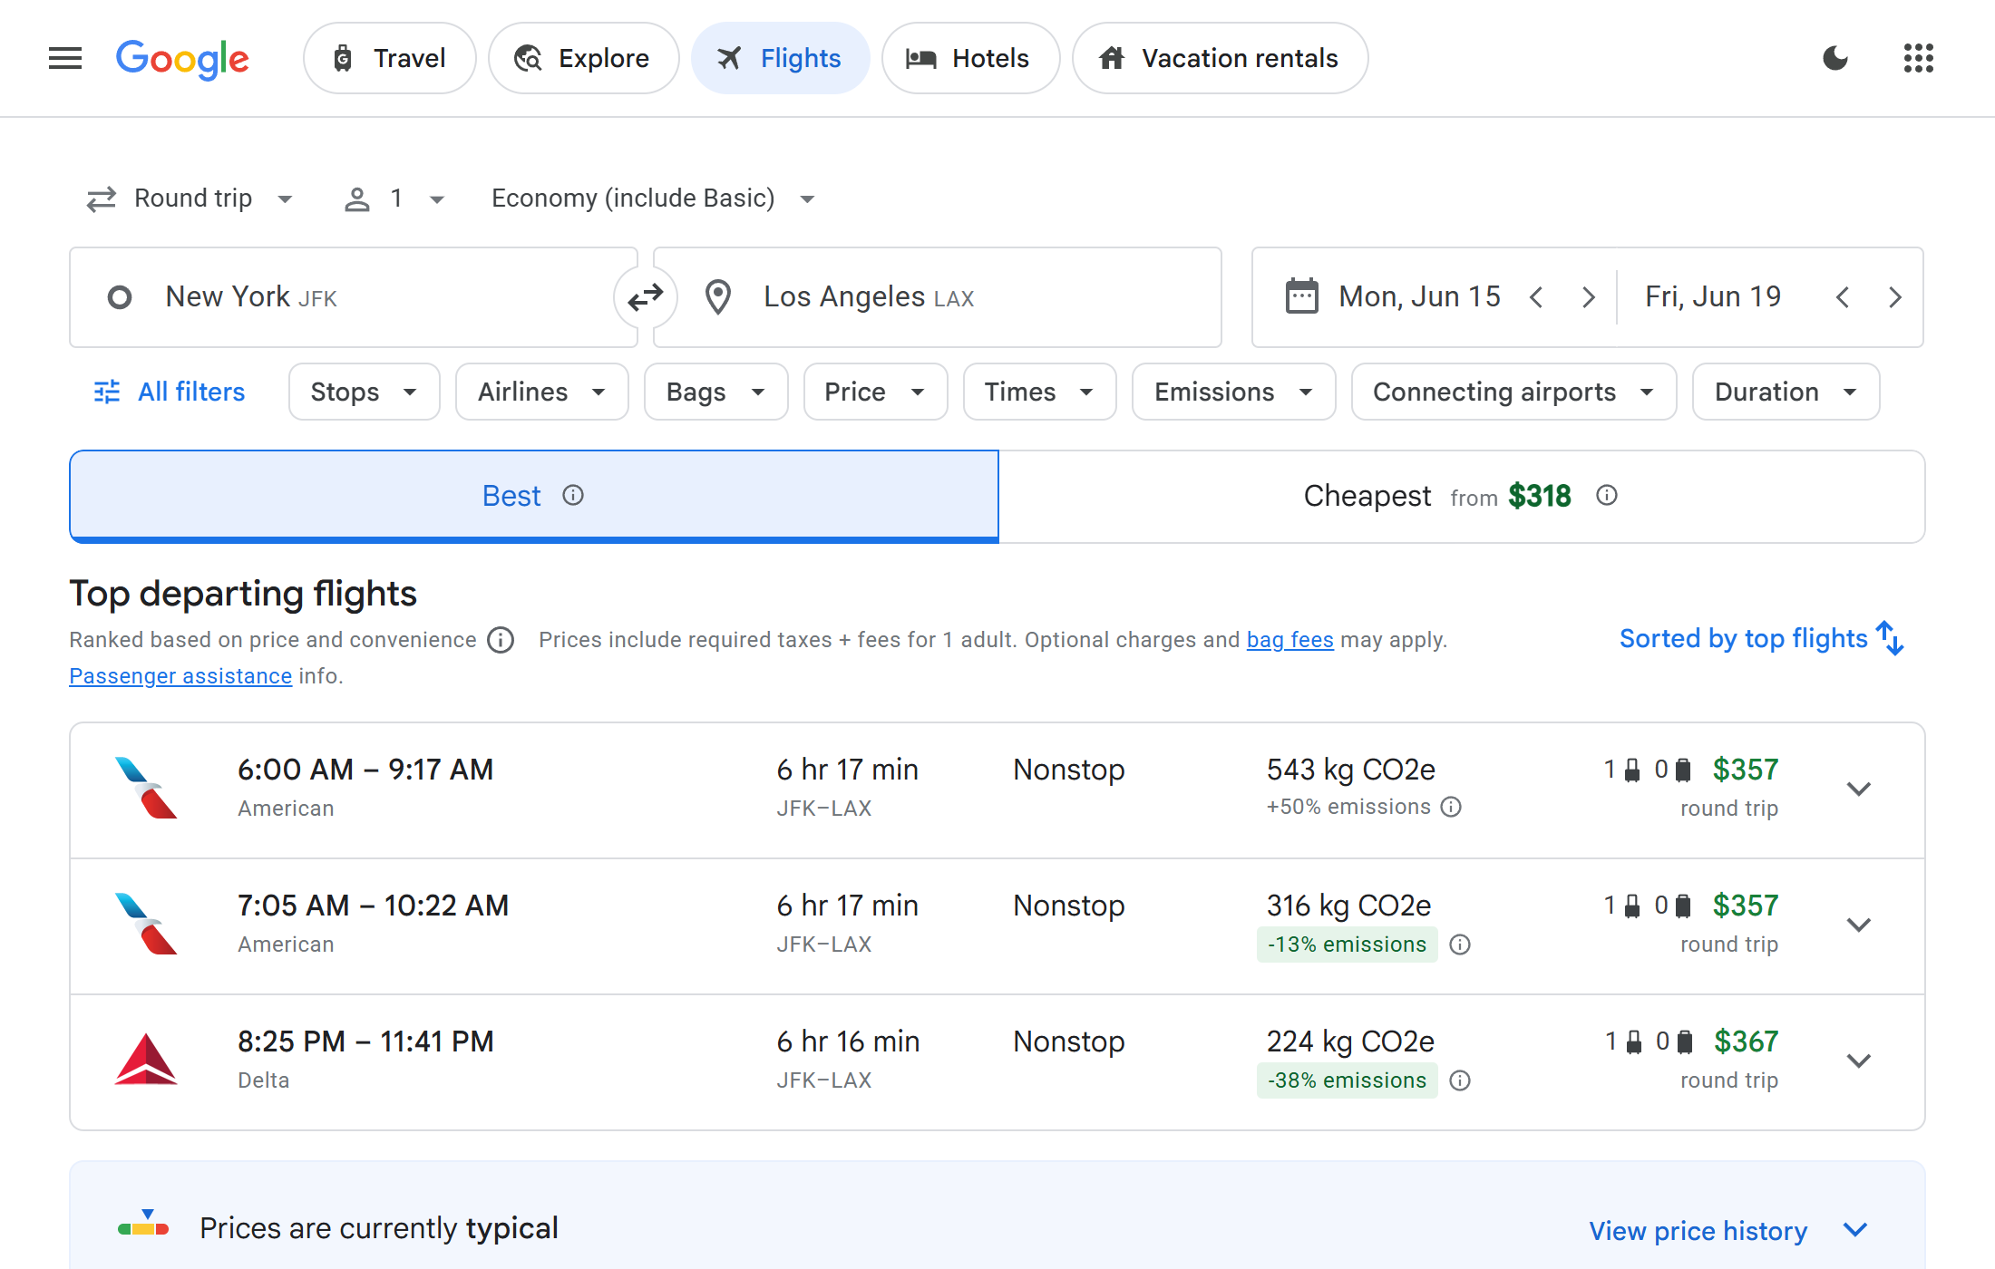Open the Round trip type dropdown

(x=190, y=199)
